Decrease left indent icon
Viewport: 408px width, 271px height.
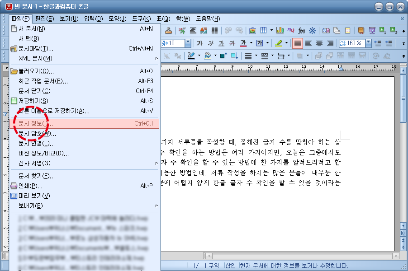pos(378,43)
